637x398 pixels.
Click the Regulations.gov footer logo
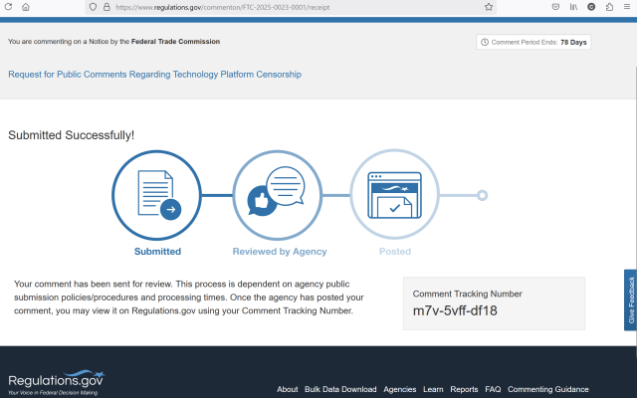coord(56,383)
